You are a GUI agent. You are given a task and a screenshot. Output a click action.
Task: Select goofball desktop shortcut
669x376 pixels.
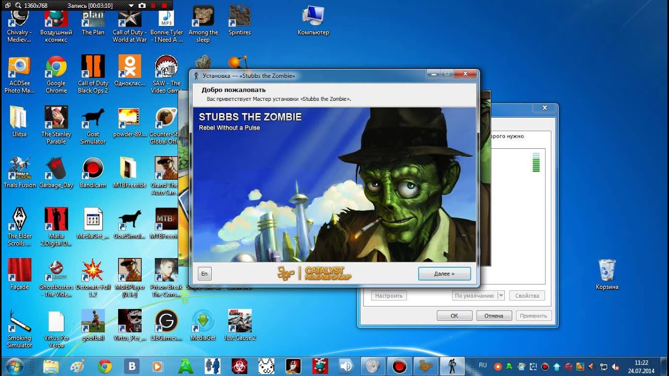coord(93,325)
